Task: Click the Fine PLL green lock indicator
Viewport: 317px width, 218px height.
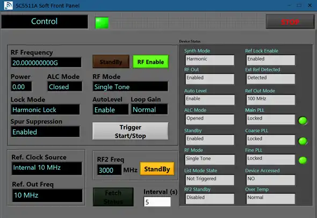Action: tap(302, 160)
